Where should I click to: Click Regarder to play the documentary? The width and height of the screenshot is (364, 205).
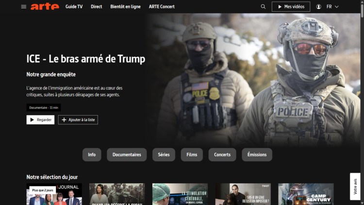pos(40,120)
